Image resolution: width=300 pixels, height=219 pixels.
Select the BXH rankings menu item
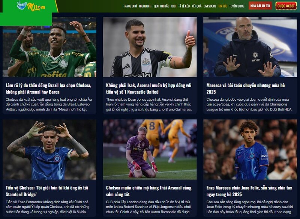point(174,6)
